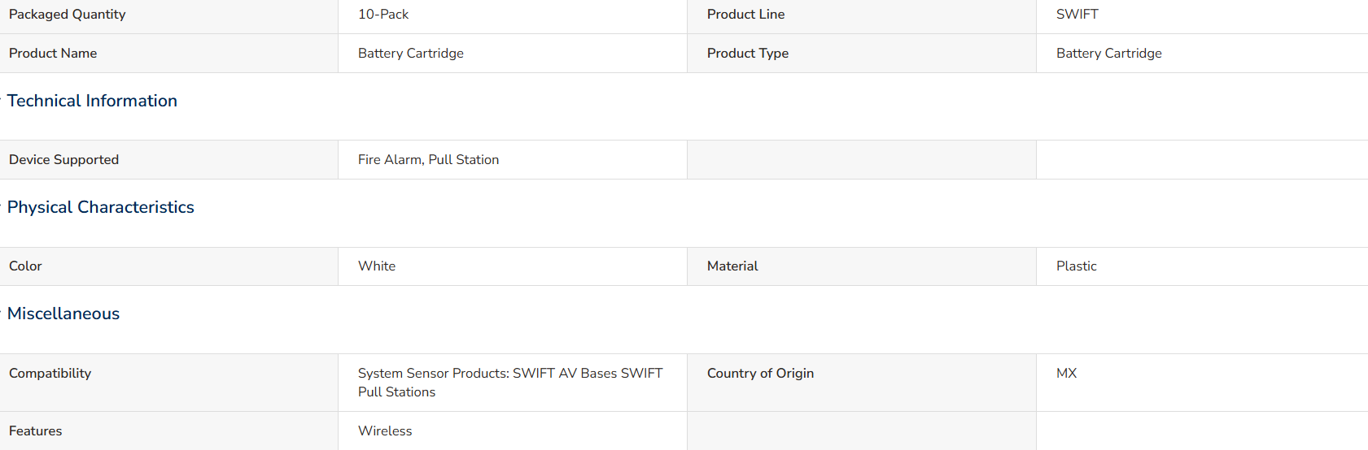1368x450 pixels.
Task: Collapse the Technical Information section heading
Action: (92, 101)
